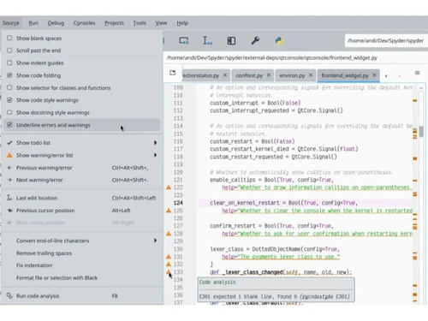The image size is (428, 321).
Task: Run code analysis from Source menu
Action: (x=82, y=296)
